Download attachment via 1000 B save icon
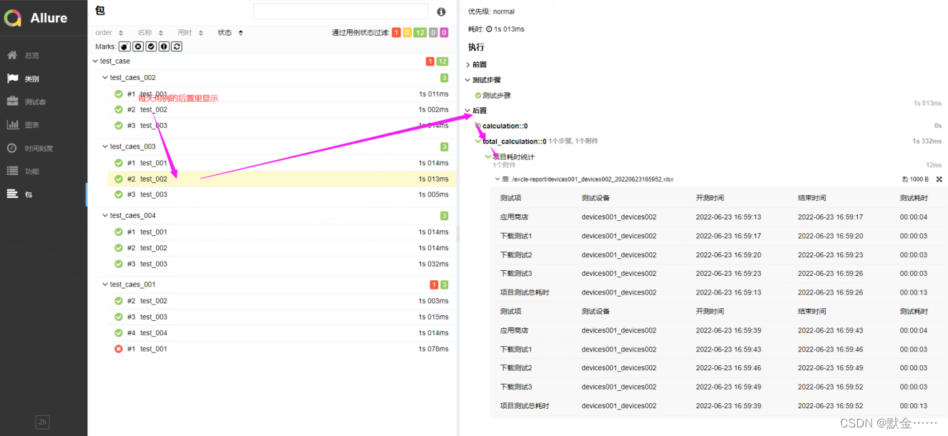 pyautogui.click(x=916, y=179)
